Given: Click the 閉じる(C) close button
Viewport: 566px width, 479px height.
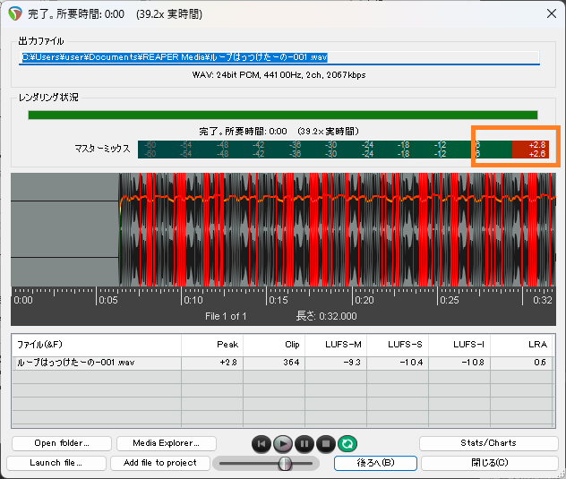Looking at the screenshot, I should (488, 463).
